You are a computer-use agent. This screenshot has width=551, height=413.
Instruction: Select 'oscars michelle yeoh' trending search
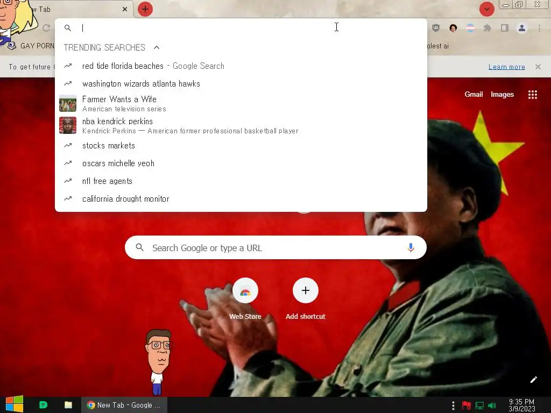point(241,163)
